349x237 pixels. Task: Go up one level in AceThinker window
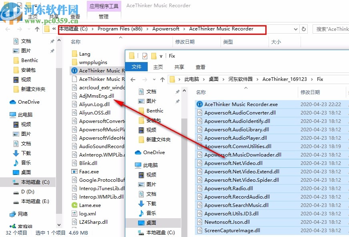37,29
